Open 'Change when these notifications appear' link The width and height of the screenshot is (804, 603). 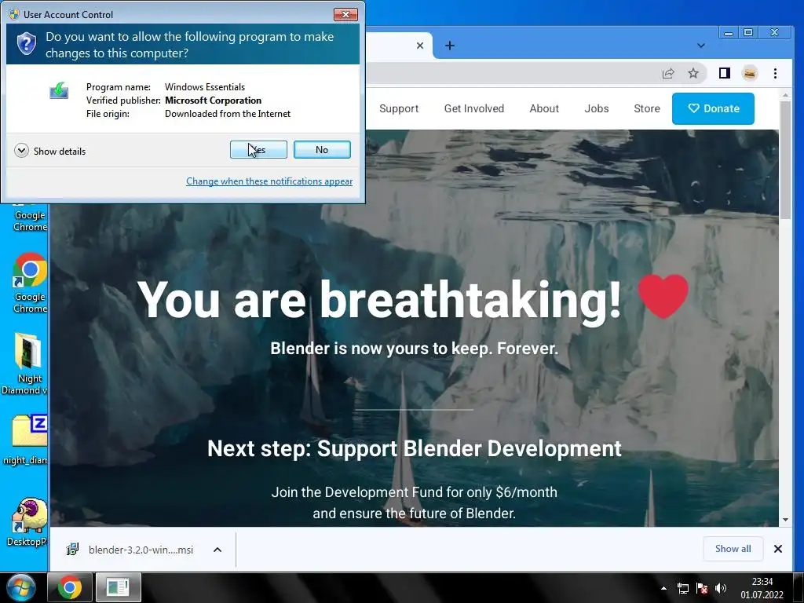click(269, 181)
